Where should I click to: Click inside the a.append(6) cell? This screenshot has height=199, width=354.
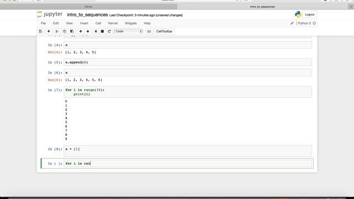pyautogui.click(x=188, y=62)
